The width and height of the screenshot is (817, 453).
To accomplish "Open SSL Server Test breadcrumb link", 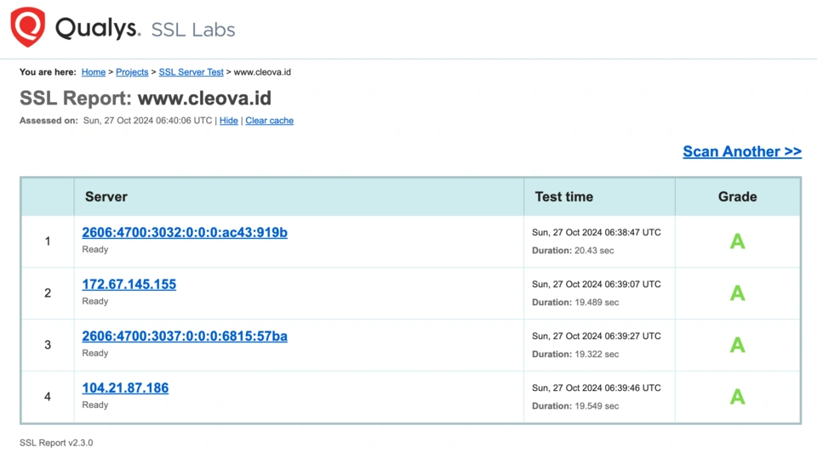I will tap(191, 72).
